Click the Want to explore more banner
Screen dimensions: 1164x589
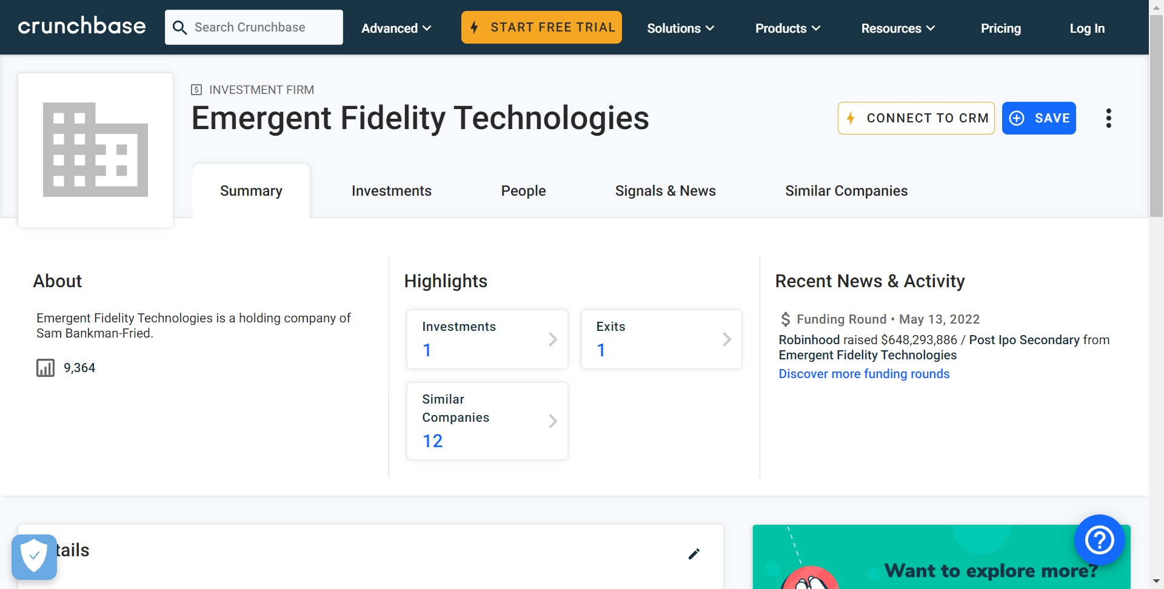click(941, 557)
